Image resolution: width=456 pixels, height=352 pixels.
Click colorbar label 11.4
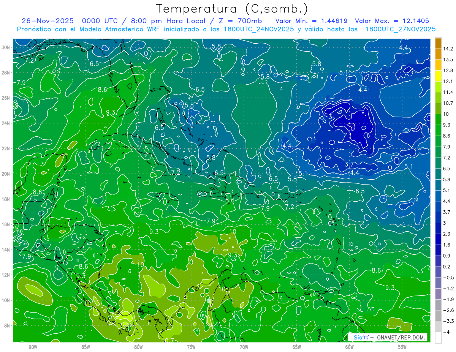pyautogui.click(x=448, y=92)
